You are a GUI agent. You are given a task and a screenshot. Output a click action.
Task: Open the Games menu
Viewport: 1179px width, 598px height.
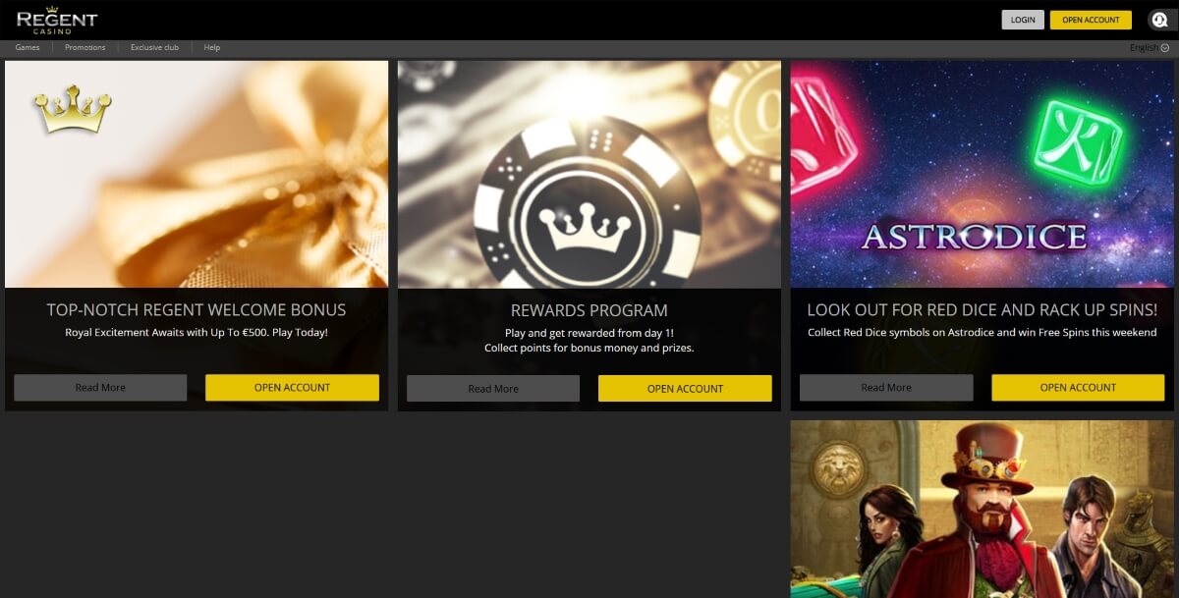click(x=28, y=47)
